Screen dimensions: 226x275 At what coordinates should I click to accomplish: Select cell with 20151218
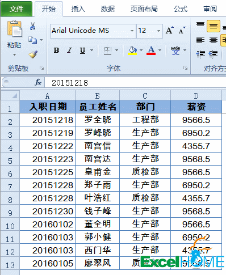48,120
